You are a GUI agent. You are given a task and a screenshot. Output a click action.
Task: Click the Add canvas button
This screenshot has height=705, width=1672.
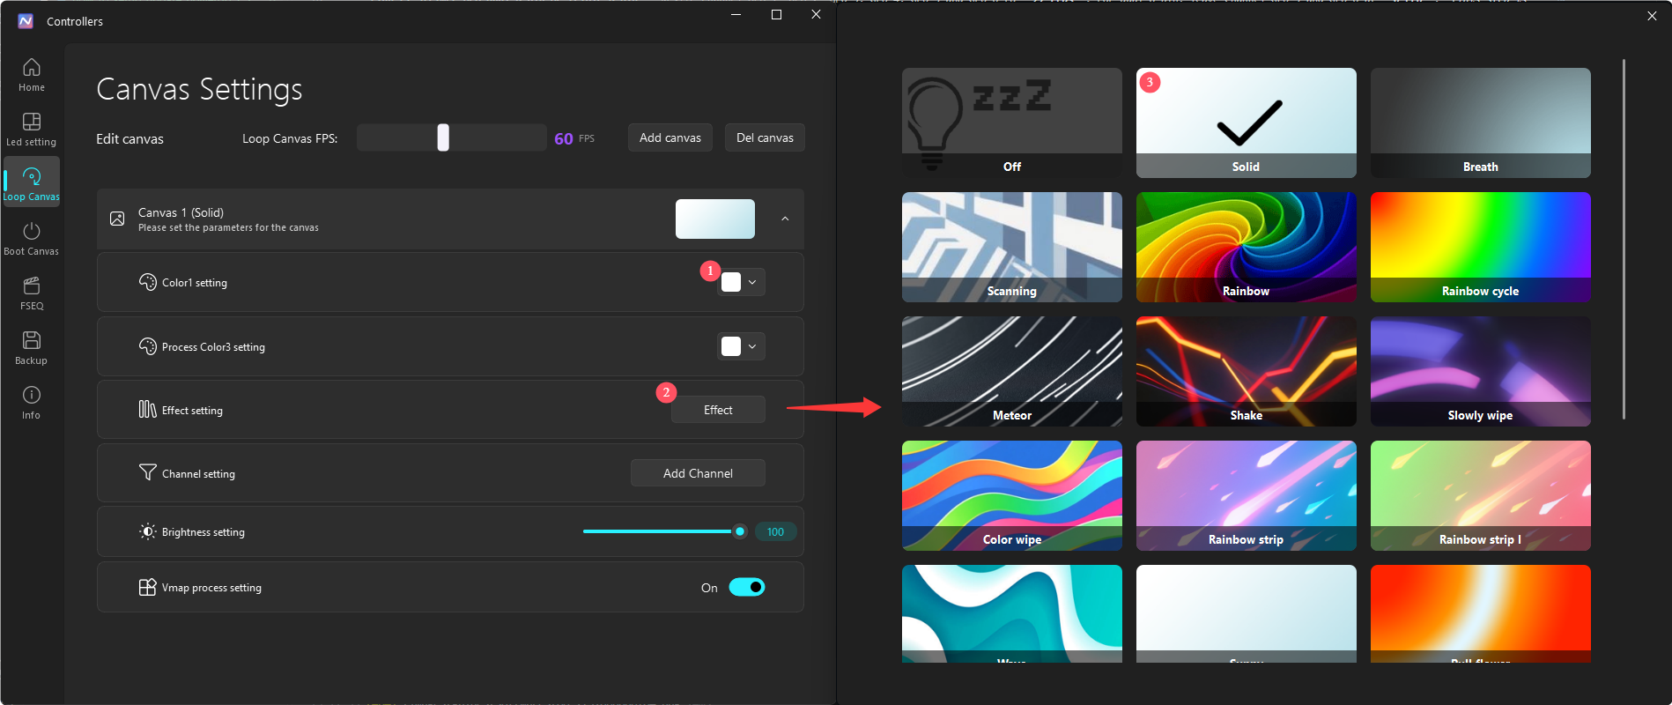670,137
